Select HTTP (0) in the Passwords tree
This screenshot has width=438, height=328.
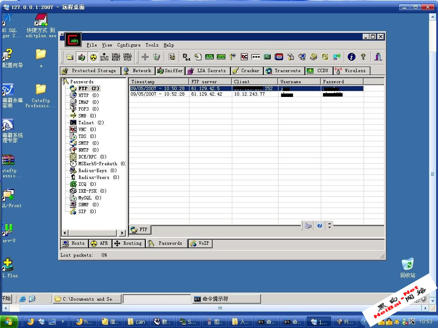(88, 95)
